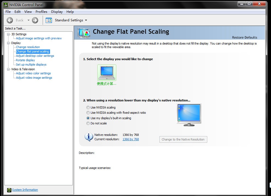Screen dimensions: 271x196
Task: Open Change resolution task
Action: 28,47
